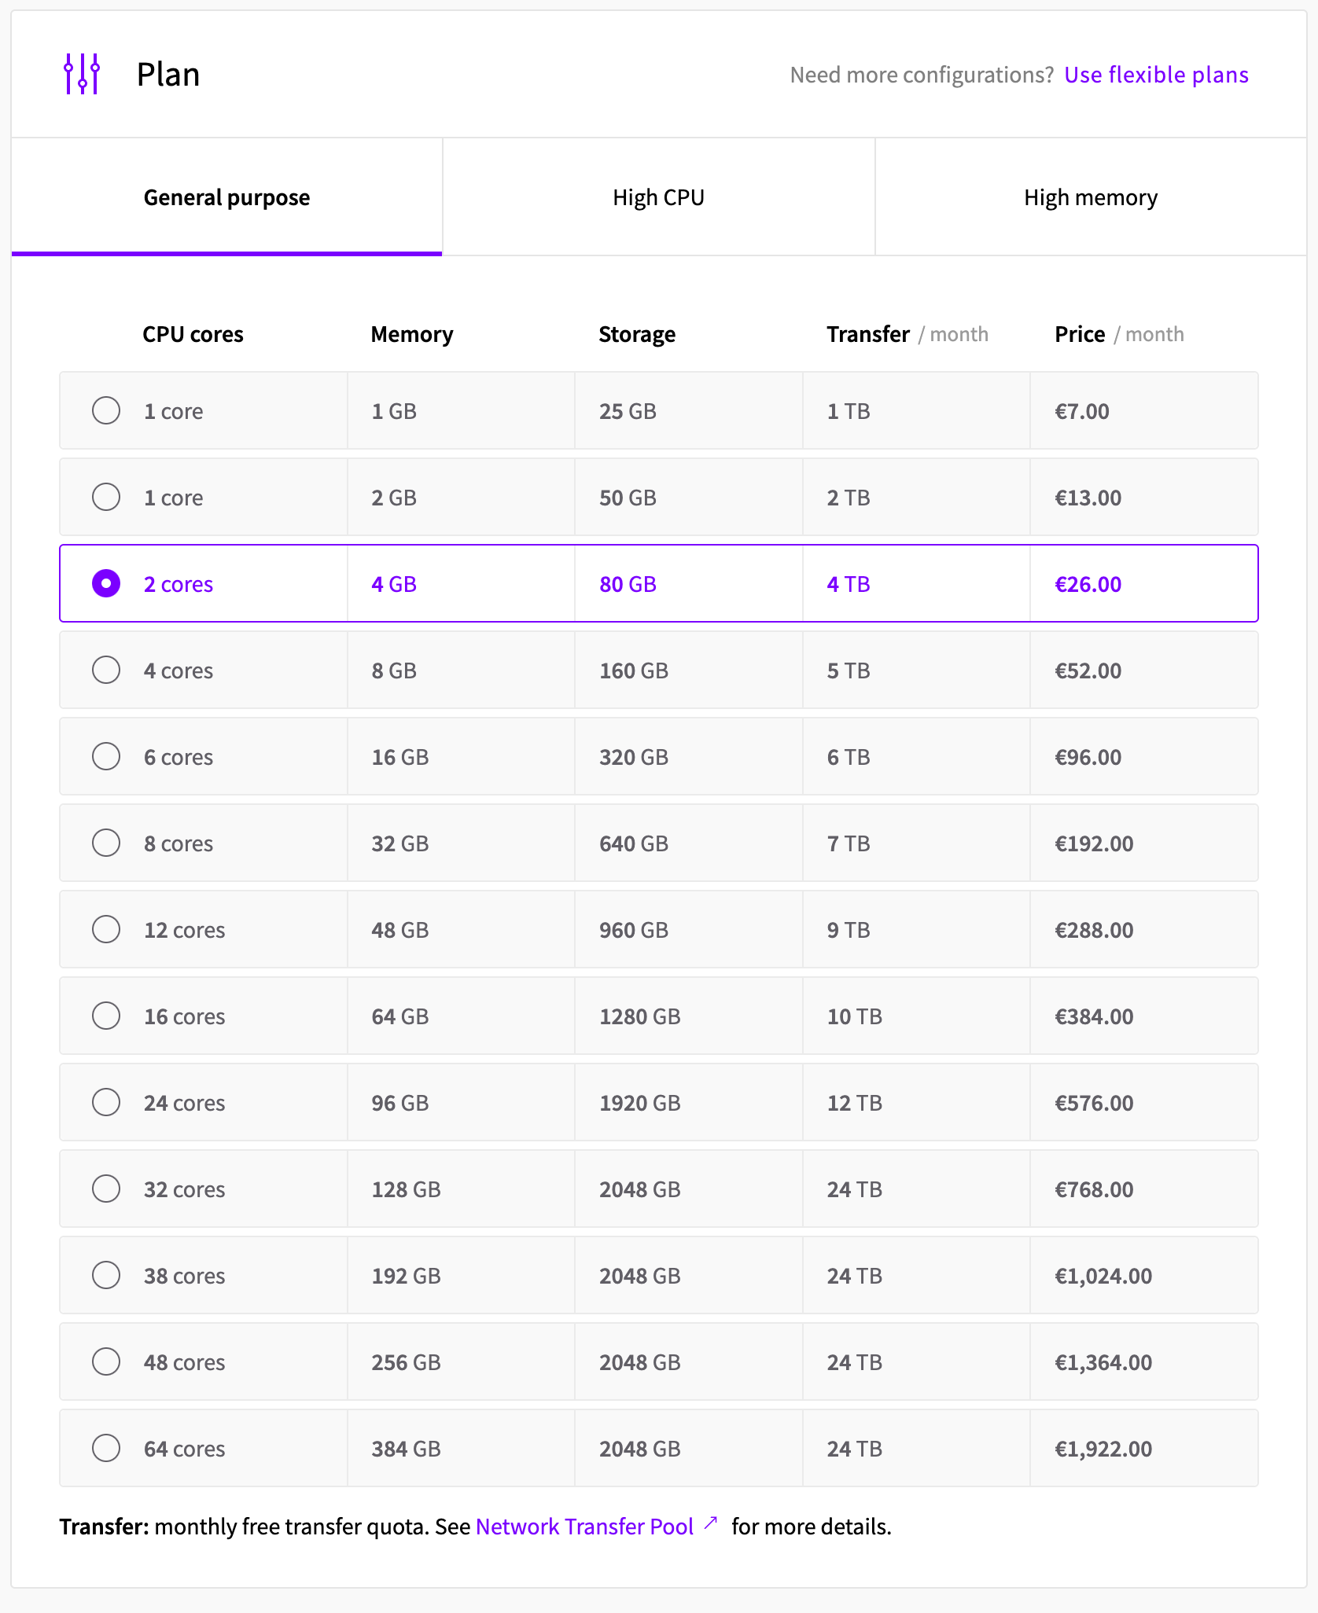The height and width of the screenshot is (1613, 1318).
Task: Click the Memory column header
Action: coord(412,334)
